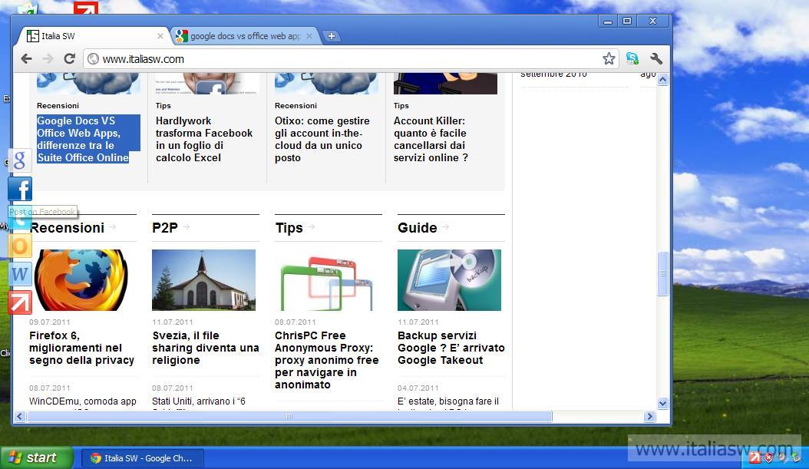This screenshot has height=469, width=809.
Task: Bookmark this page with the star icon
Action: pos(609,59)
